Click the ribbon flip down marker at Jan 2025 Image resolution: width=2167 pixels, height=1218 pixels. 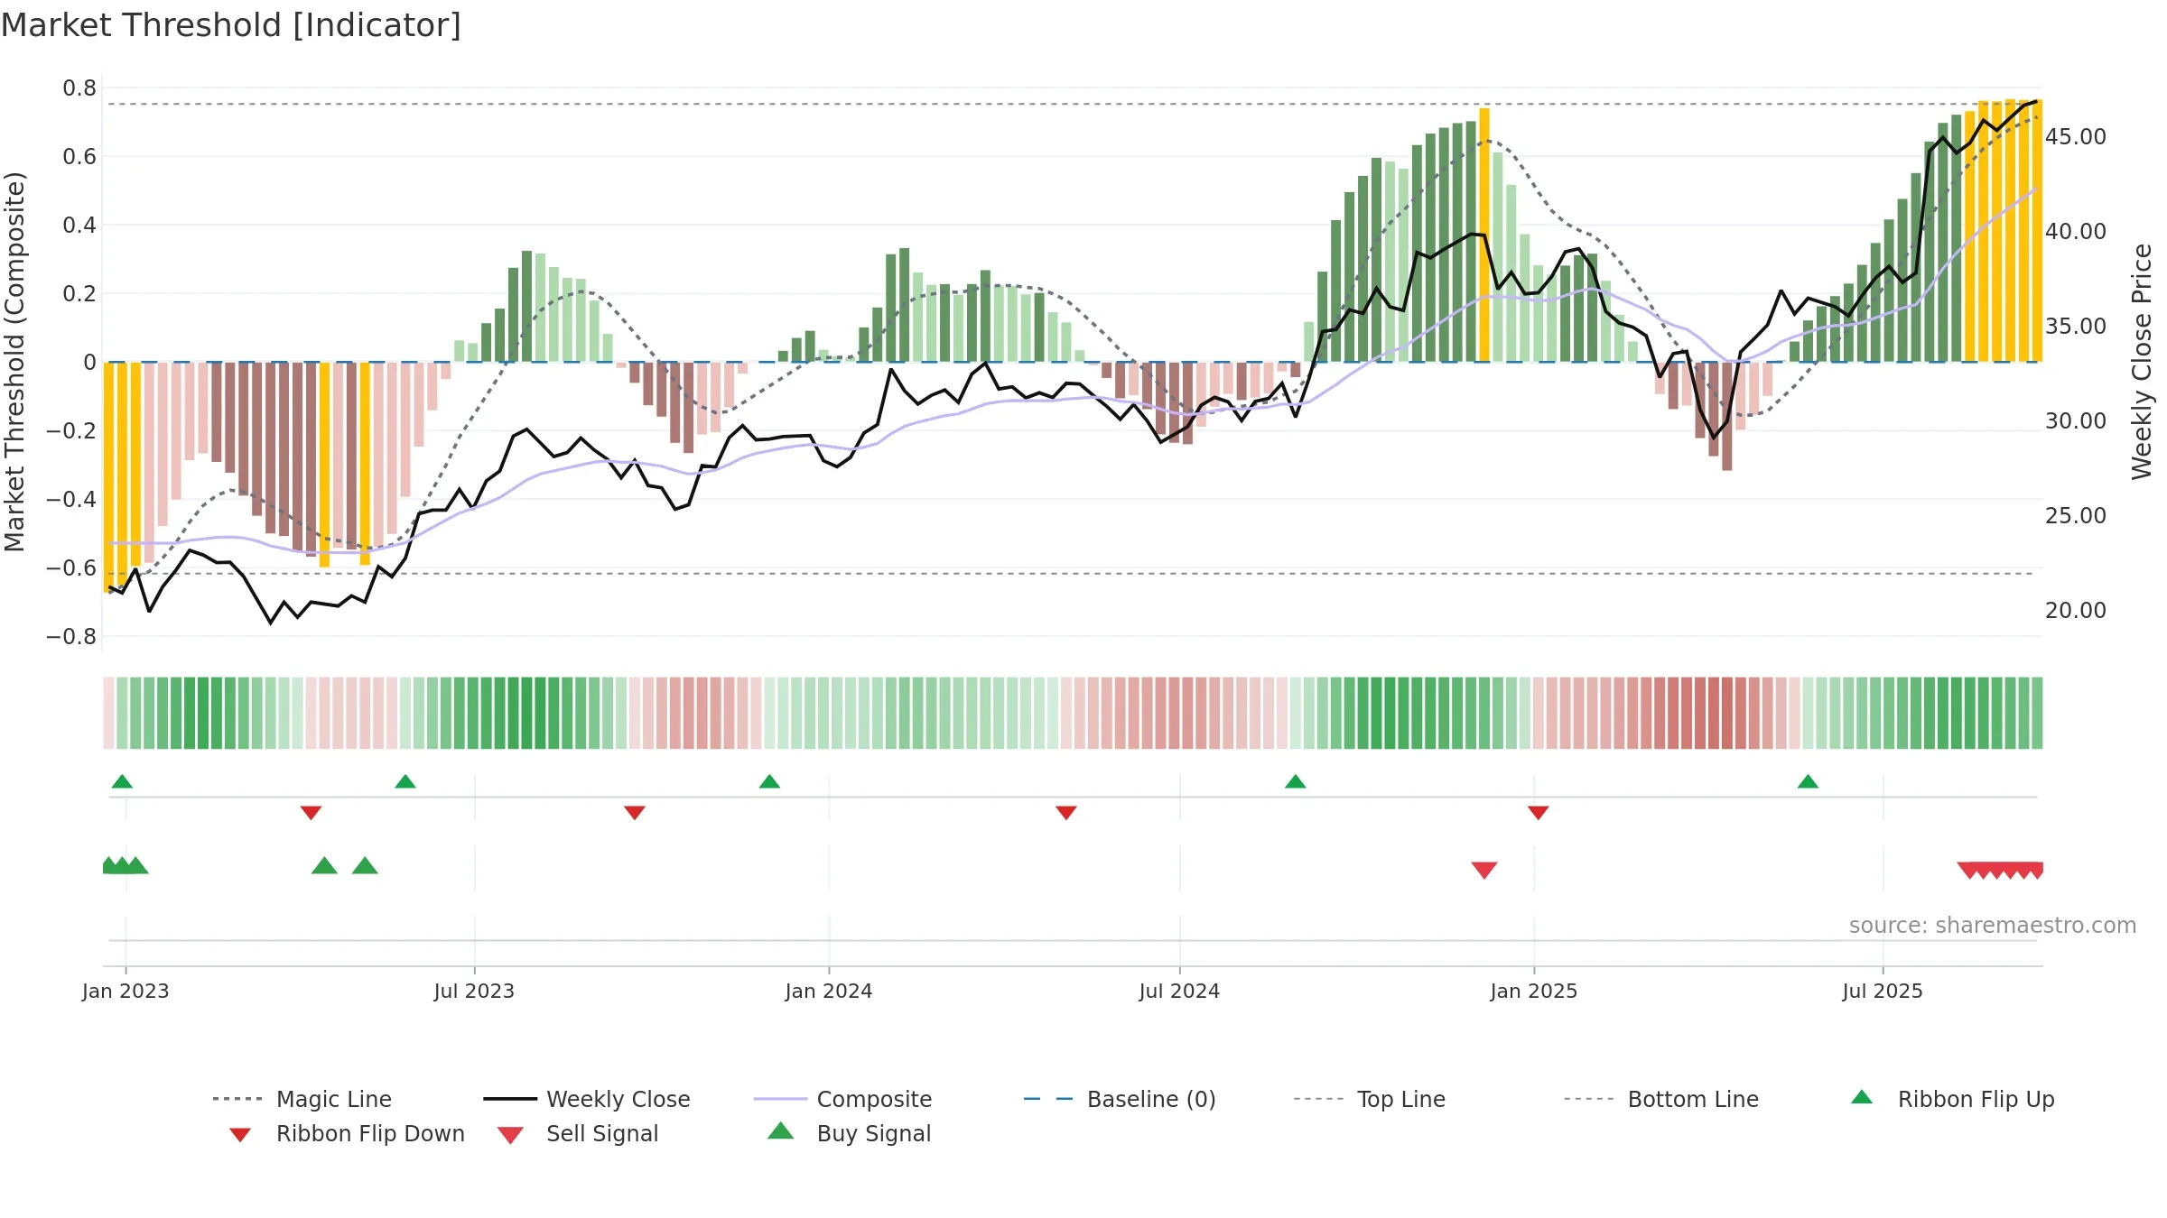(x=1539, y=813)
